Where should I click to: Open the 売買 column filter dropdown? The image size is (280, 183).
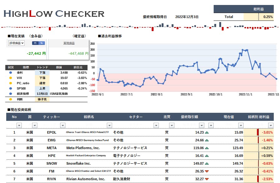coord(171,125)
